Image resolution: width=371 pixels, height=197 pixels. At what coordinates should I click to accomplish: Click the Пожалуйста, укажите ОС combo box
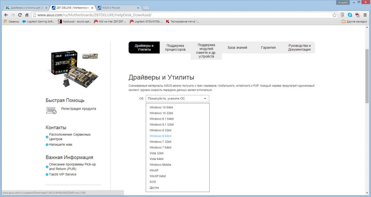pyautogui.click(x=177, y=99)
